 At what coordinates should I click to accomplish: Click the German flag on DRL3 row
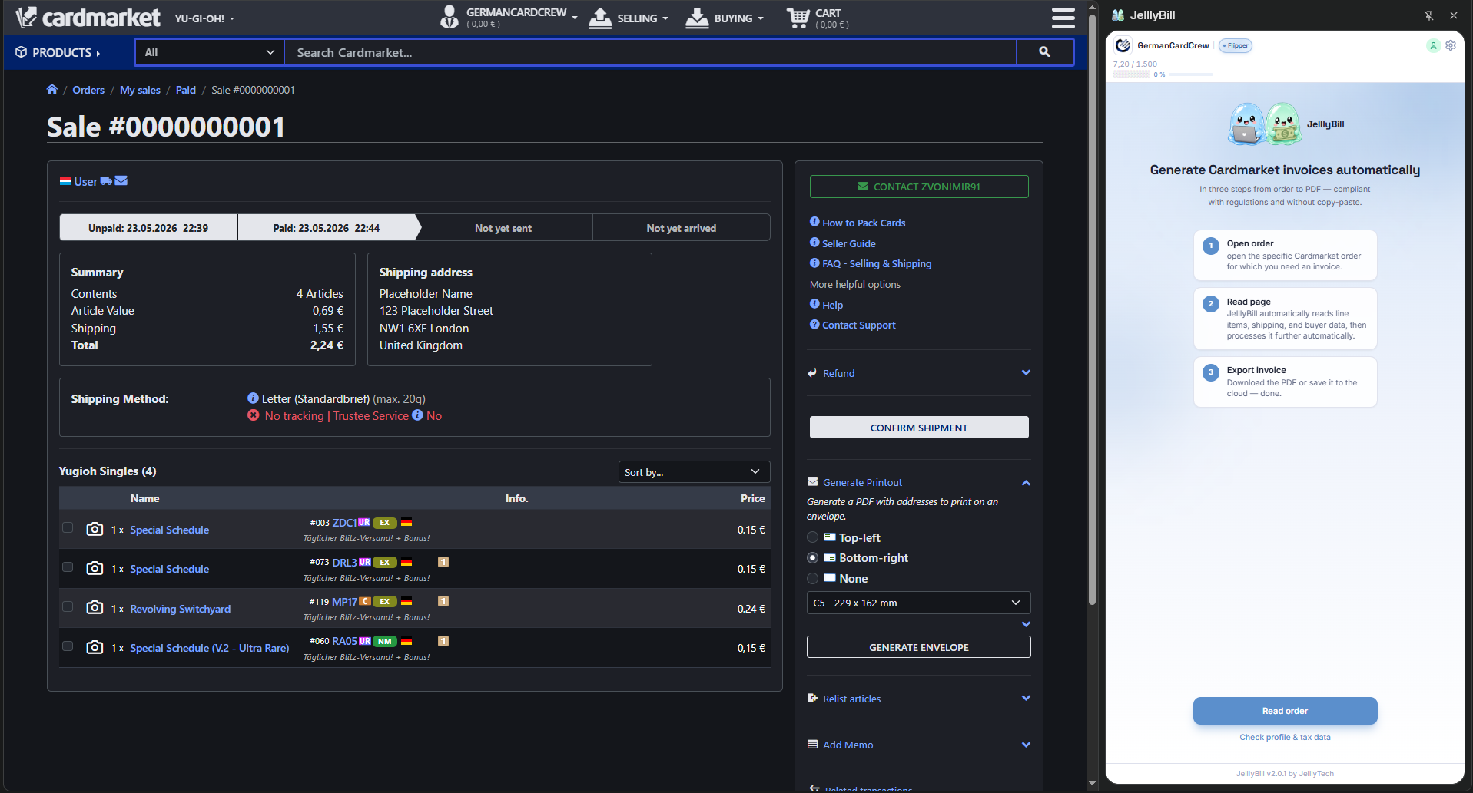coord(406,562)
